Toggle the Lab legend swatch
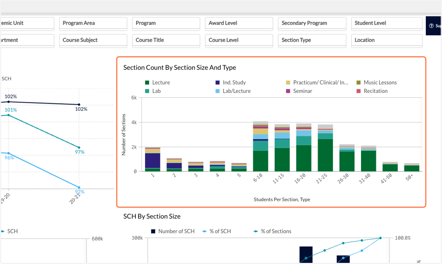The height and width of the screenshot is (264, 442). pos(147,91)
